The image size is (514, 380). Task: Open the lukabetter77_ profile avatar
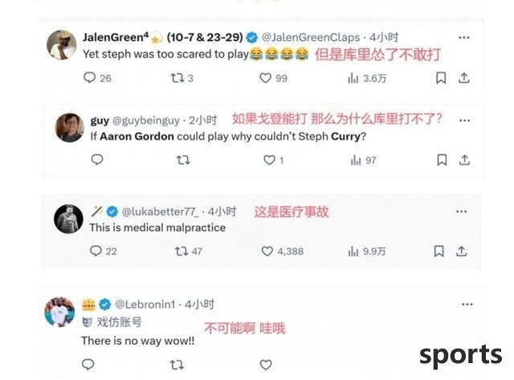click(x=68, y=219)
